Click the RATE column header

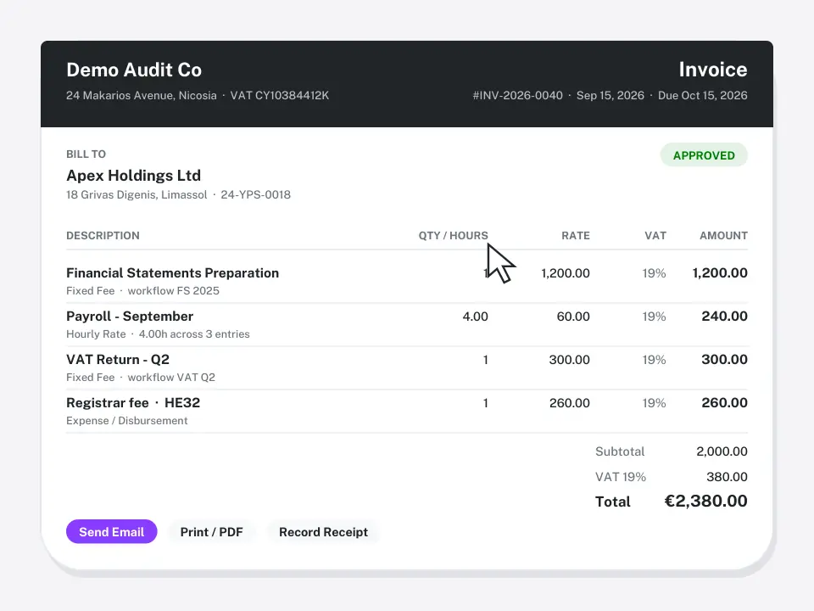click(x=575, y=236)
